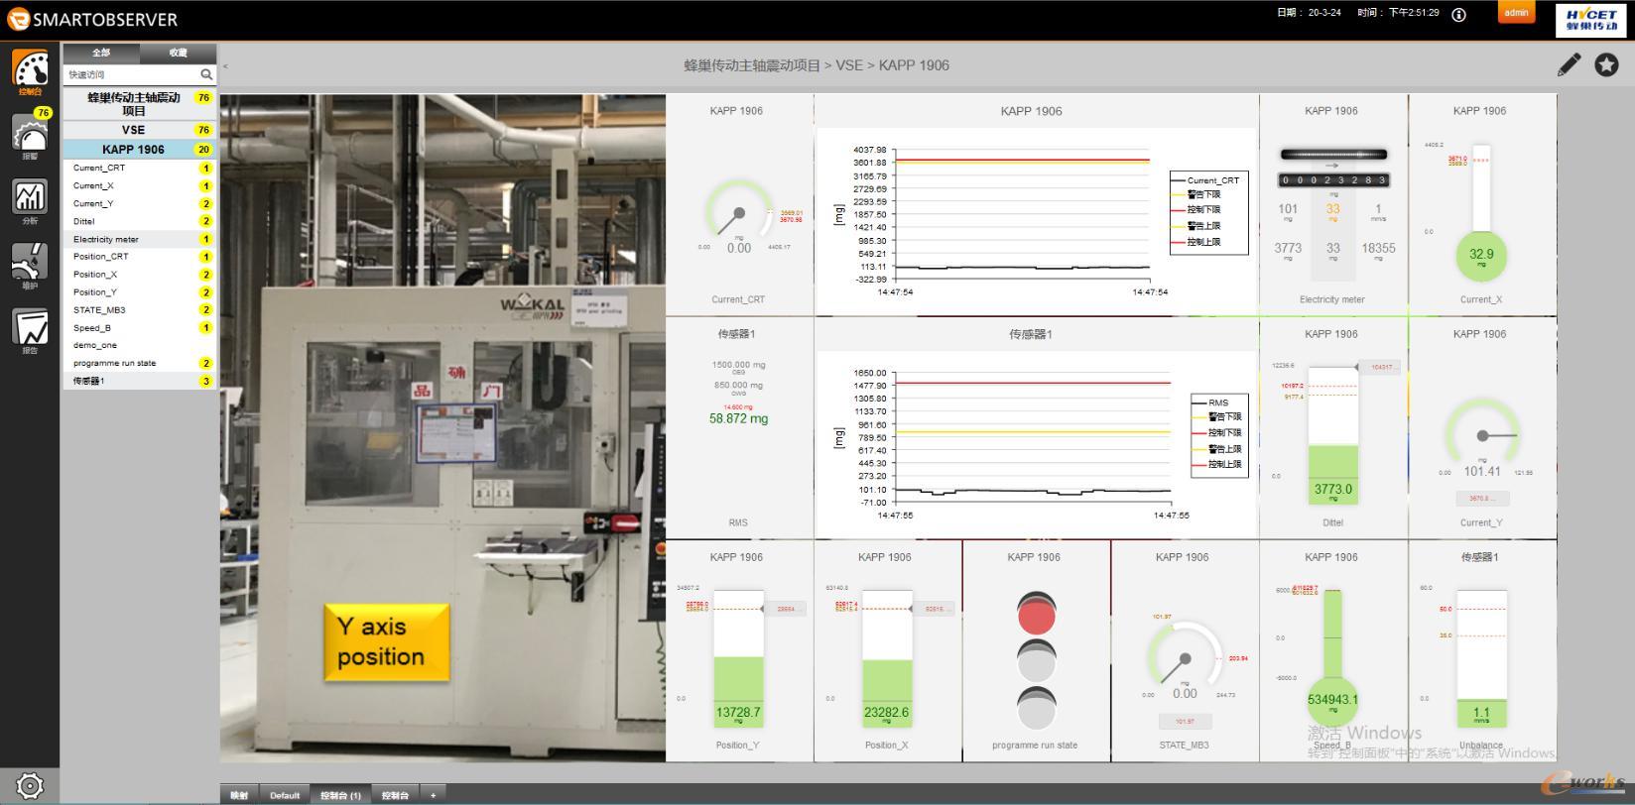
Task: Select Dittel in the tree
Action: tap(140, 222)
